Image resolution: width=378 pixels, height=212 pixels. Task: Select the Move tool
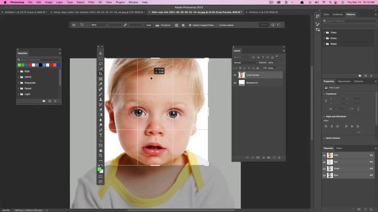tap(100, 54)
